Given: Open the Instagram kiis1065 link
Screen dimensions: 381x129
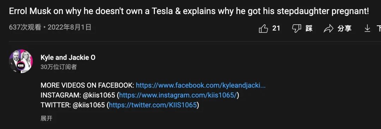Looking at the screenshot, I should 178,95.
